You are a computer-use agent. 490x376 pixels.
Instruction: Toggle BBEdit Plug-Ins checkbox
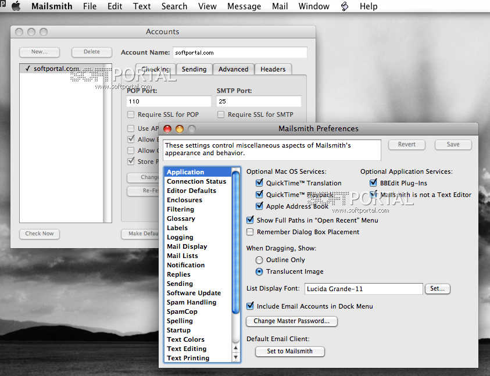(373, 183)
